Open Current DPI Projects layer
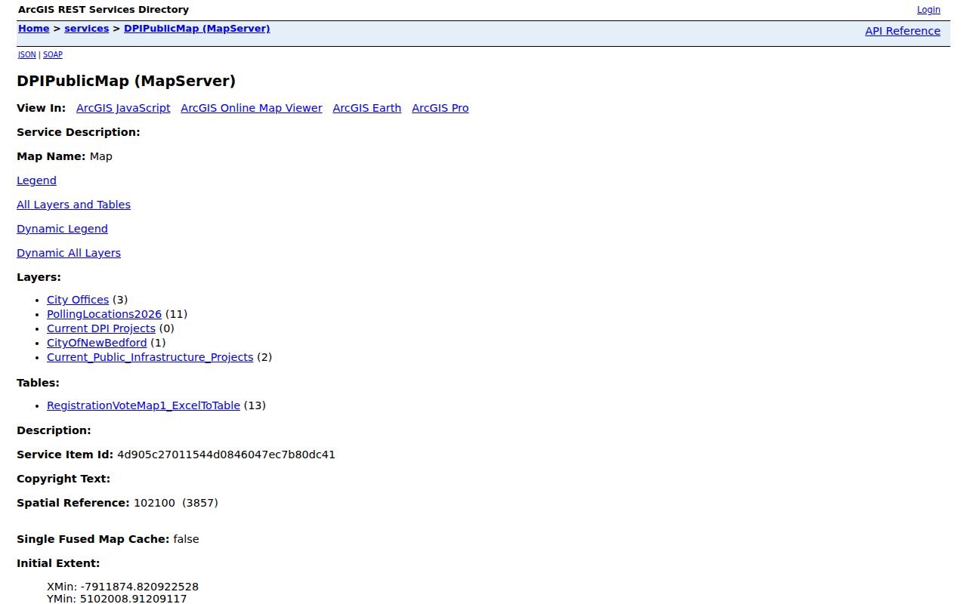967x604 pixels. click(101, 328)
